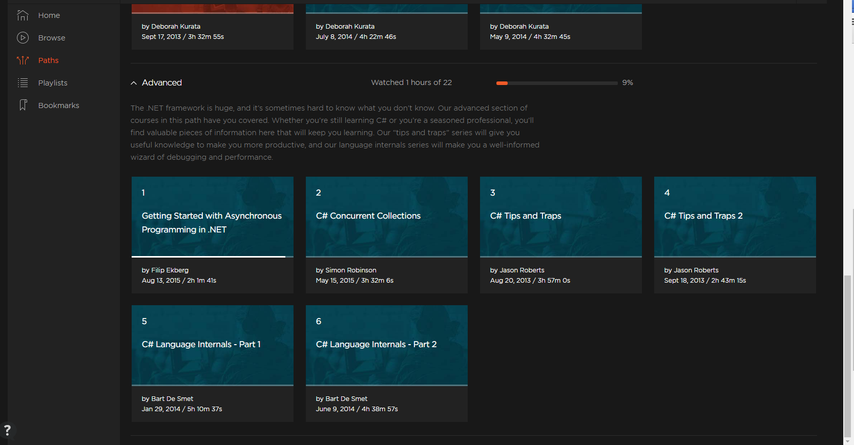The width and height of the screenshot is (854, 445).
Task: Click the Bookmarks ribbon icon
Action: (x=23, y=105)
